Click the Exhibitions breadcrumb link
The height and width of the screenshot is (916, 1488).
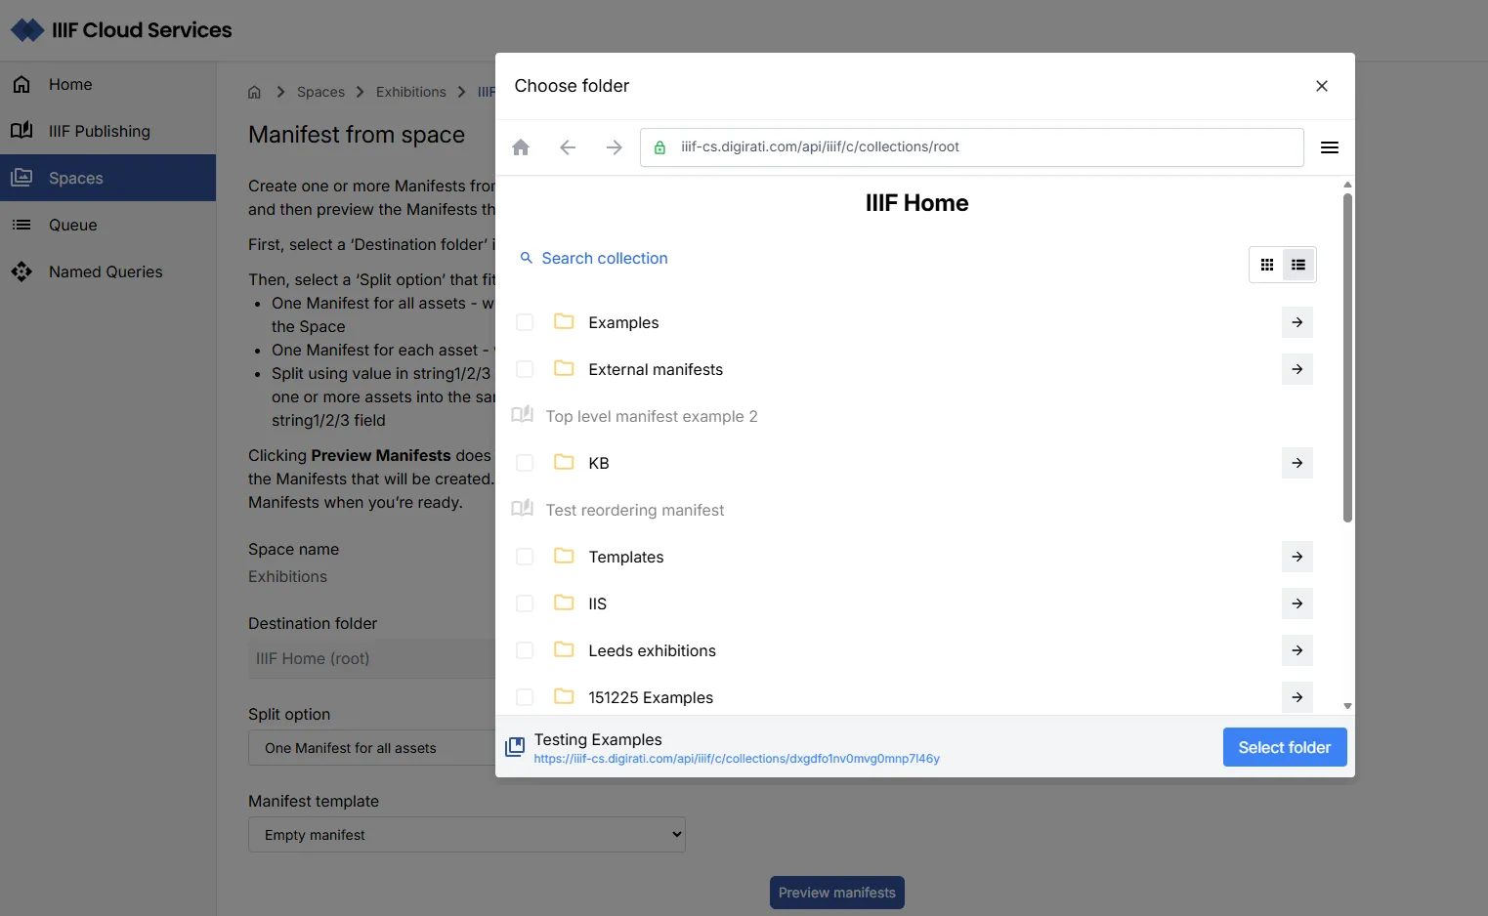tap(411, 92)
